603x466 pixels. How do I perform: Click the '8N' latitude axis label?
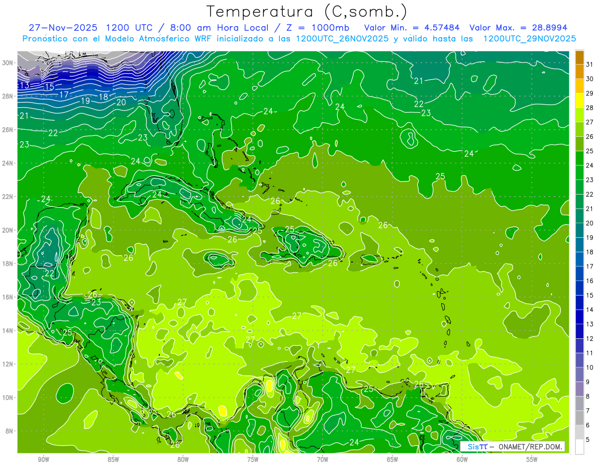click(x=10, y=431)
